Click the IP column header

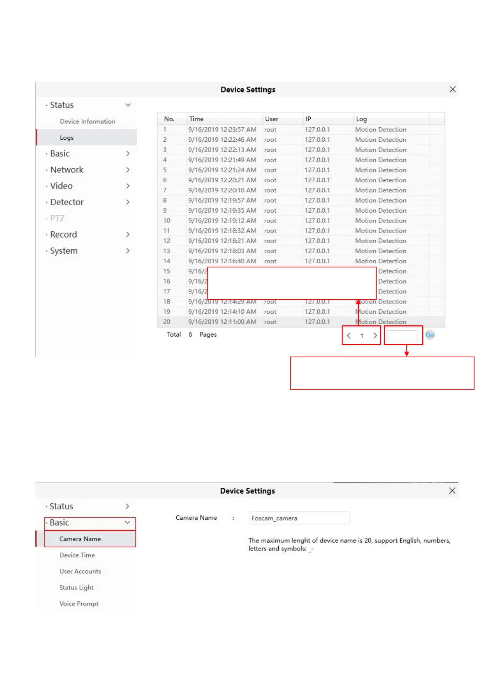pos(328,119)
